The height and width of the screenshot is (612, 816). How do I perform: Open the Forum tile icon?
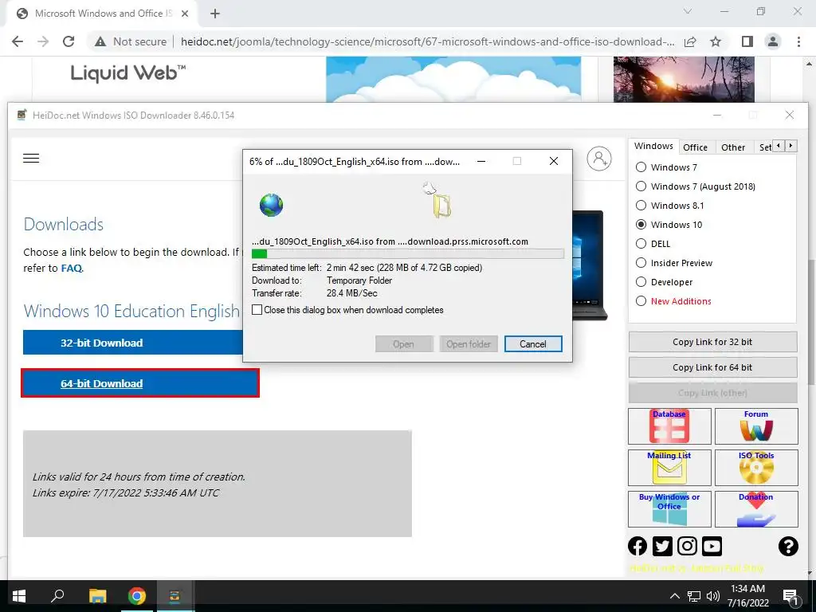point(756,426)
